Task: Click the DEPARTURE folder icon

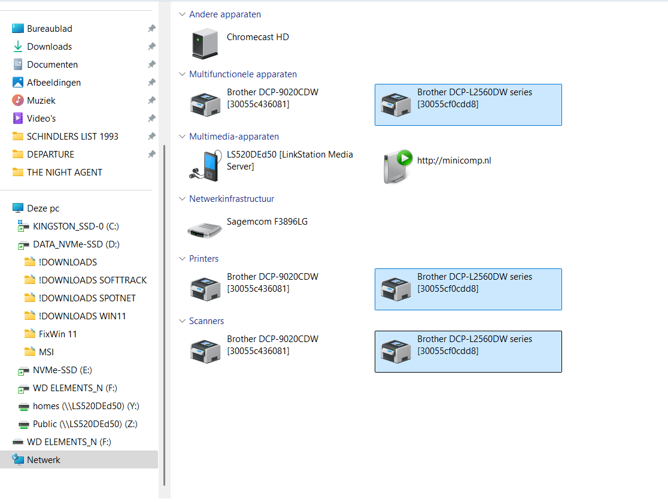Action: pos(18,154)
